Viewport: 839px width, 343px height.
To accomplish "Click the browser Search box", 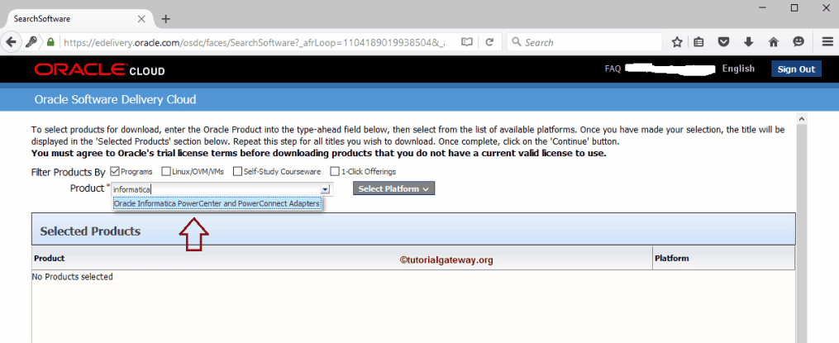I will coord(584,41).
